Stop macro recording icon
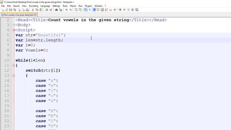Image resolution: width=231 pixels, height=130 pixels. point(124,10)
